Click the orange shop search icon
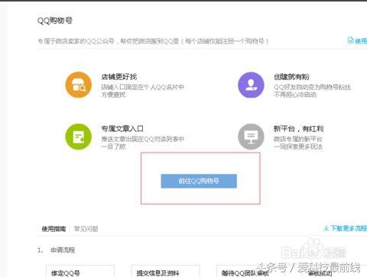The width and height of the screenshot is (367, 277). [x=79, y=85]
